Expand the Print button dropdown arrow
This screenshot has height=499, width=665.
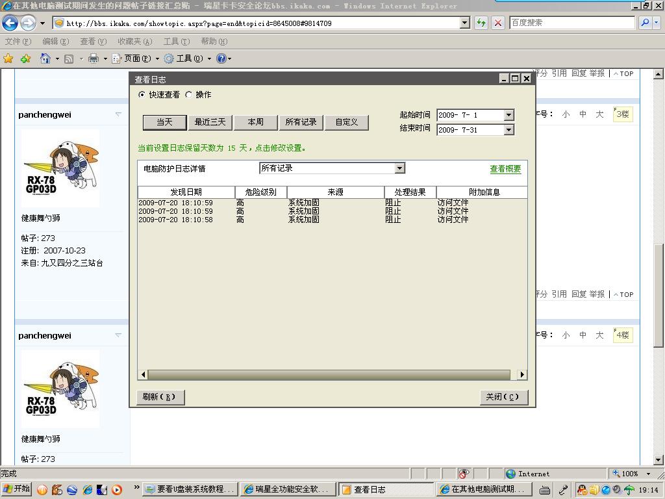105,58
